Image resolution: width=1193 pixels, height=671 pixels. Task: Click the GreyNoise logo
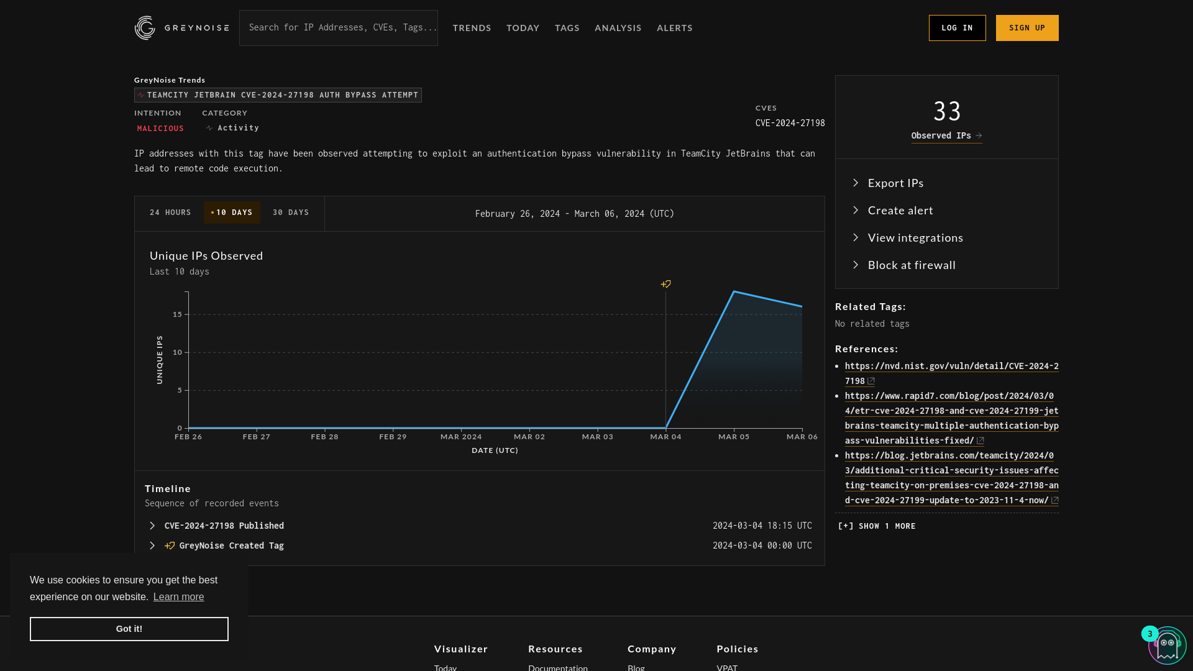coord(181,28)
